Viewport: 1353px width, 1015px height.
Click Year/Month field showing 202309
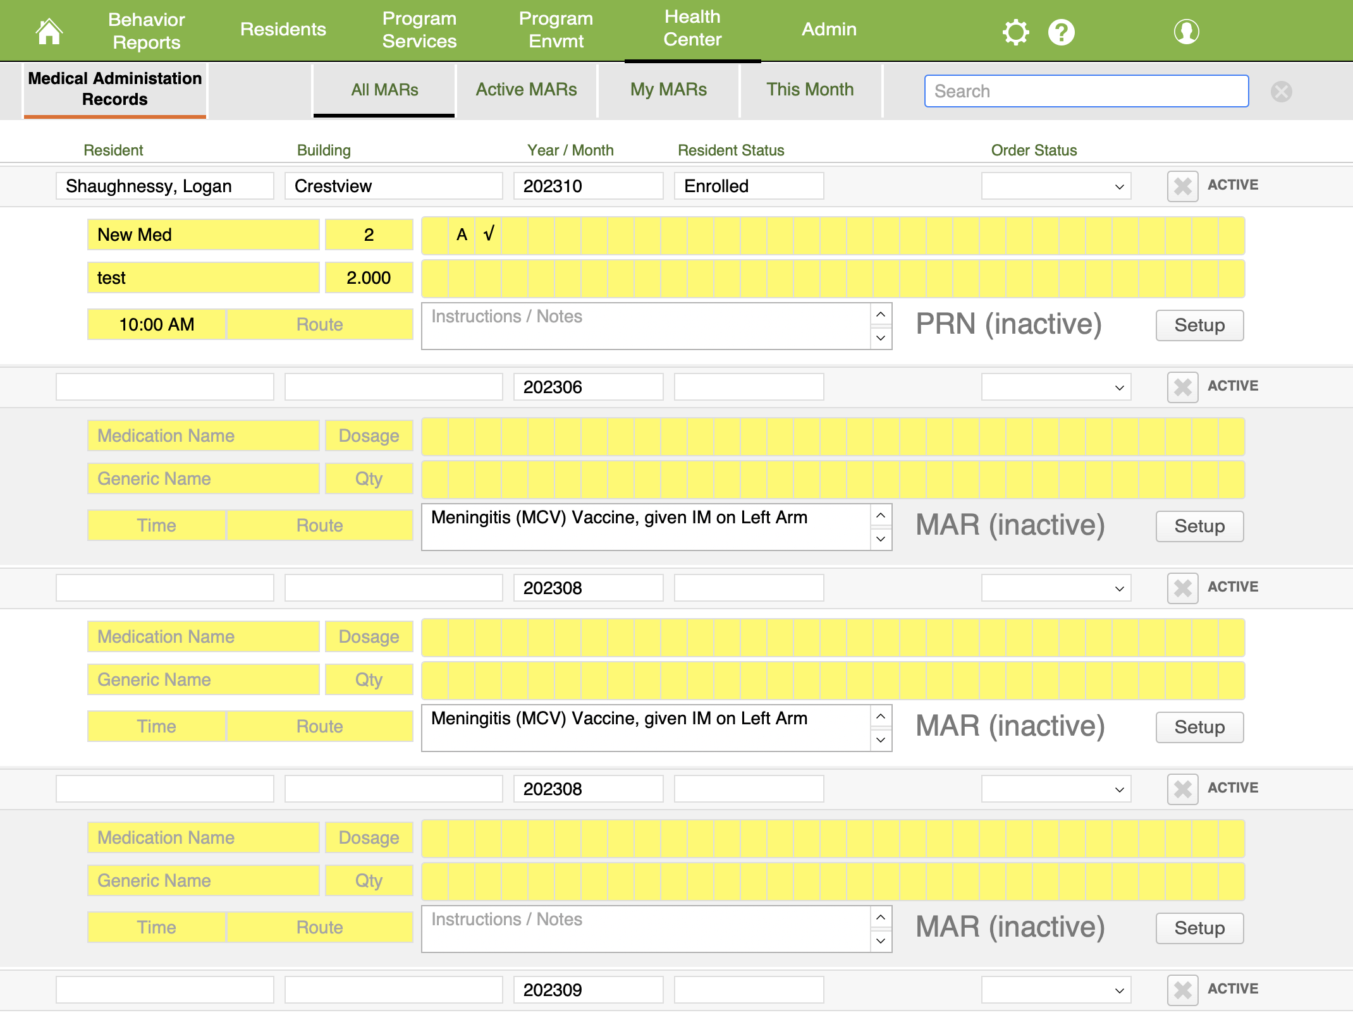(x=589, y=990)
